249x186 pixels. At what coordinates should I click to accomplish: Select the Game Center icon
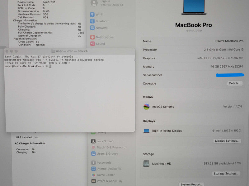point(94,175)
